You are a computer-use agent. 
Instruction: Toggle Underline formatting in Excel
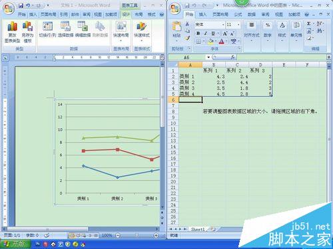tap(213, 33)
